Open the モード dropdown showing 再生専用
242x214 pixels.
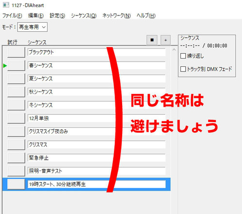[32, 27]
